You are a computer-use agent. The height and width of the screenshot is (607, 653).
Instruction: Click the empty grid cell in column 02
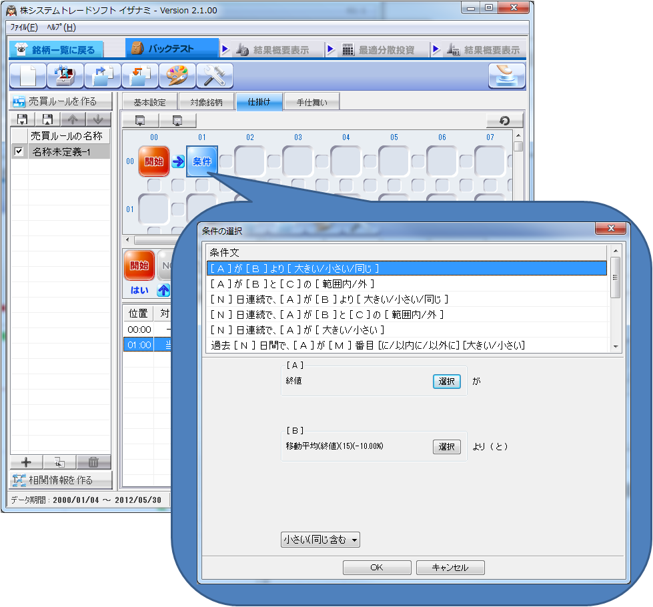[x=250, y=161]
